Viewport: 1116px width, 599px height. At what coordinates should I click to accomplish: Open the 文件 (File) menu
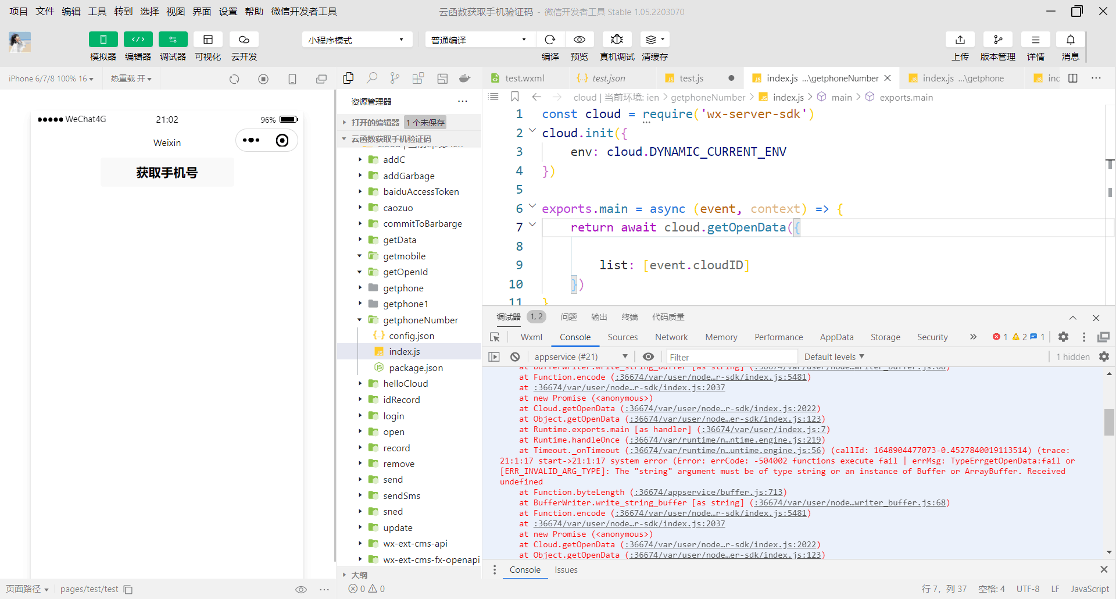(45, 11)
